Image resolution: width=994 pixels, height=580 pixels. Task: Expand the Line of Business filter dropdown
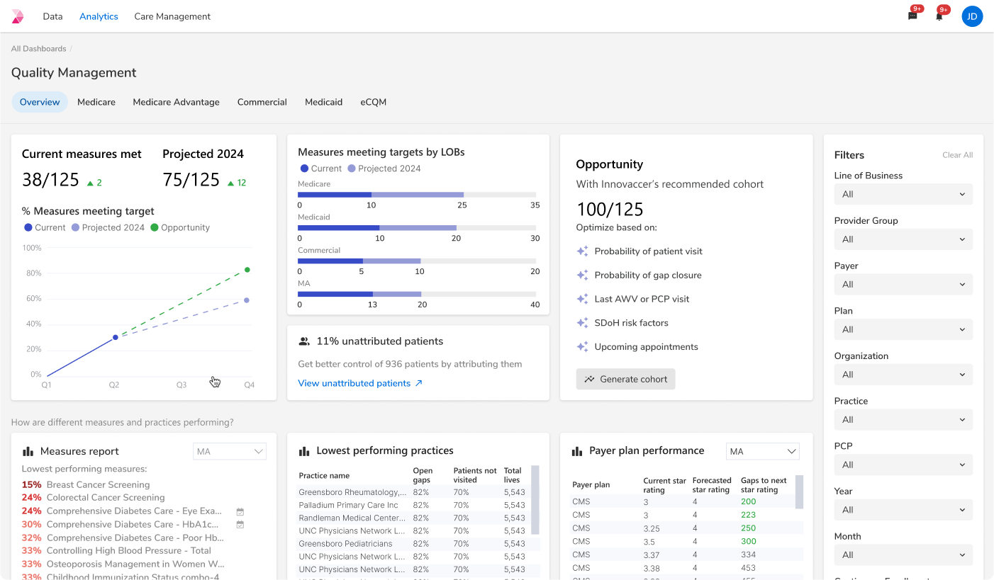(x=903, y=194)
